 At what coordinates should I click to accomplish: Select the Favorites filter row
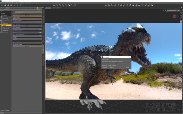(x=6, y=14)
